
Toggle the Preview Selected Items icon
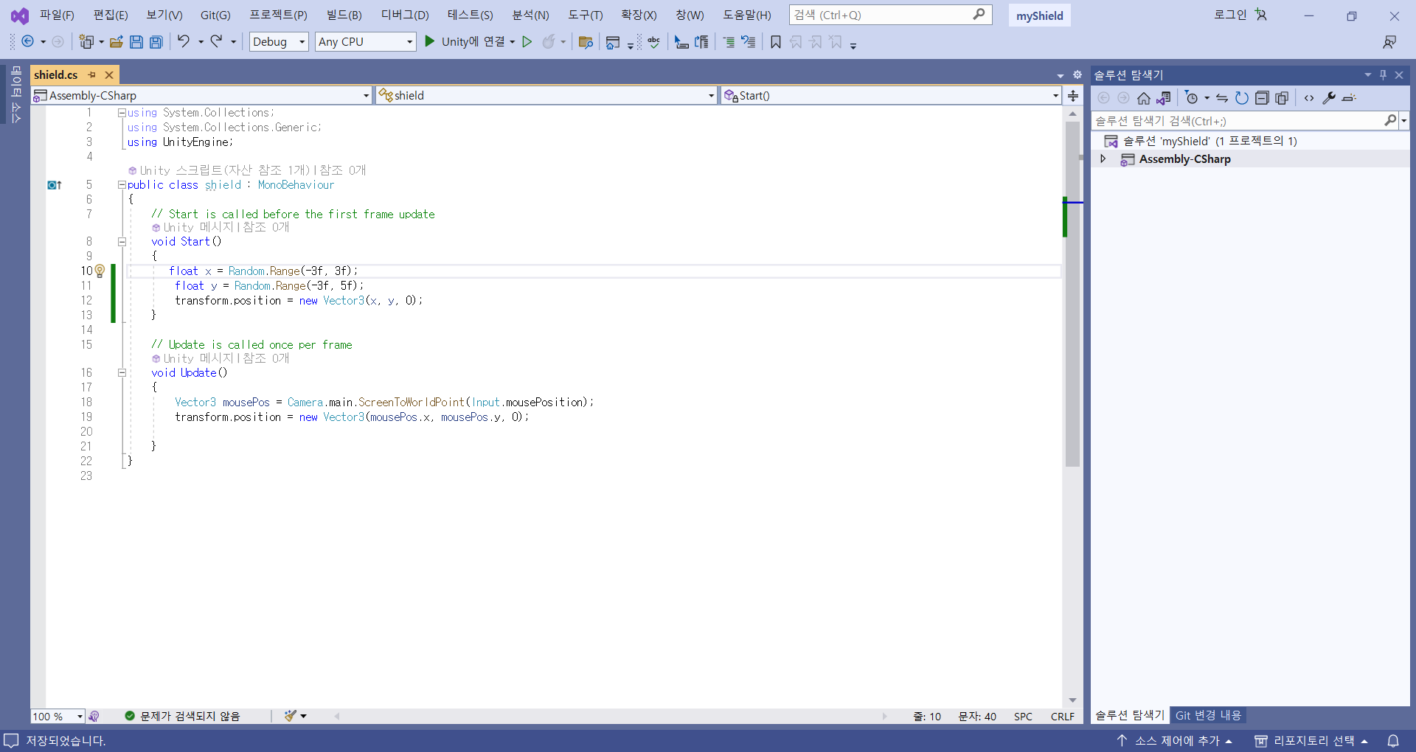[x=1349, y=98]
